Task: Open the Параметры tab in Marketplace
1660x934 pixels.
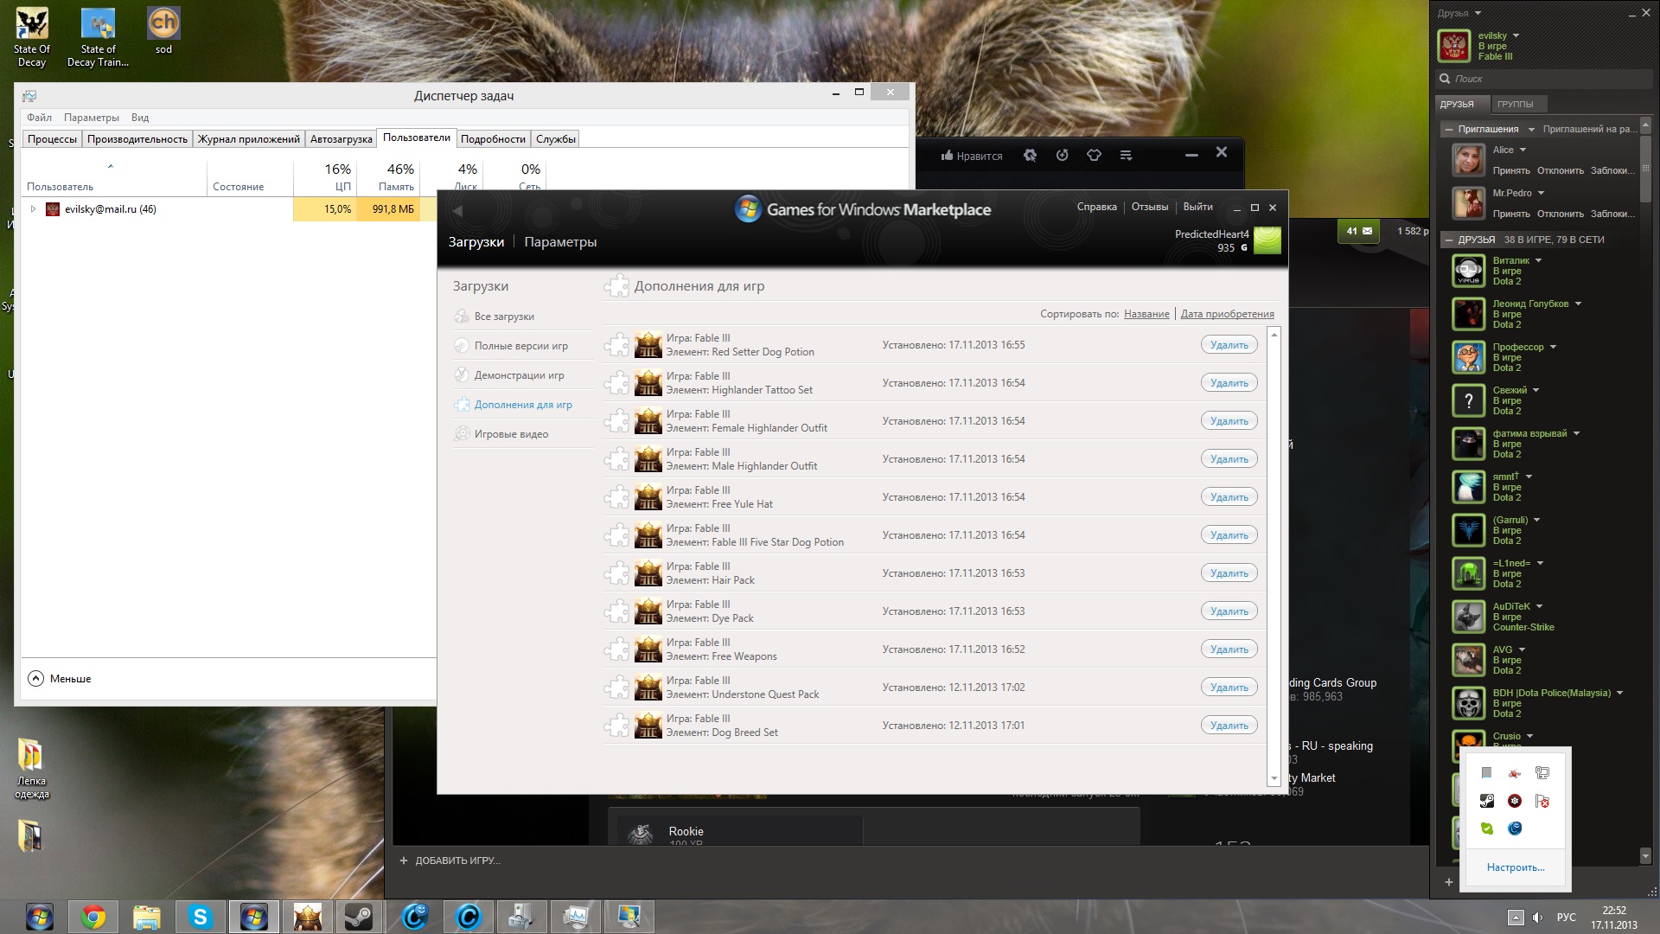Action: (x=560, y=242)
